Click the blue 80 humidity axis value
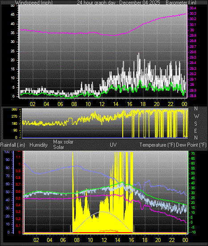This screenshot has width=208, height=246. (8, 168)
